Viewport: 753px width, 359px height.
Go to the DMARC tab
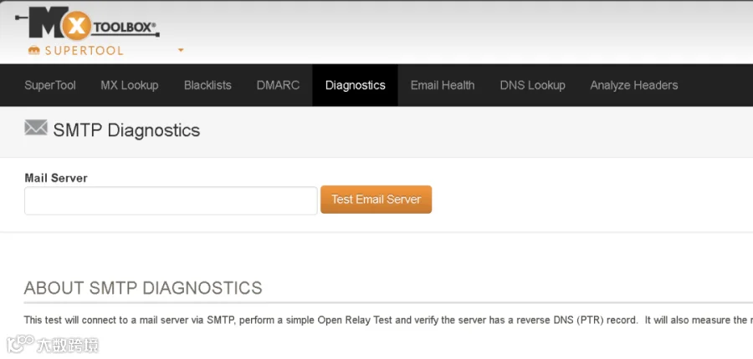tap(278, 85)
